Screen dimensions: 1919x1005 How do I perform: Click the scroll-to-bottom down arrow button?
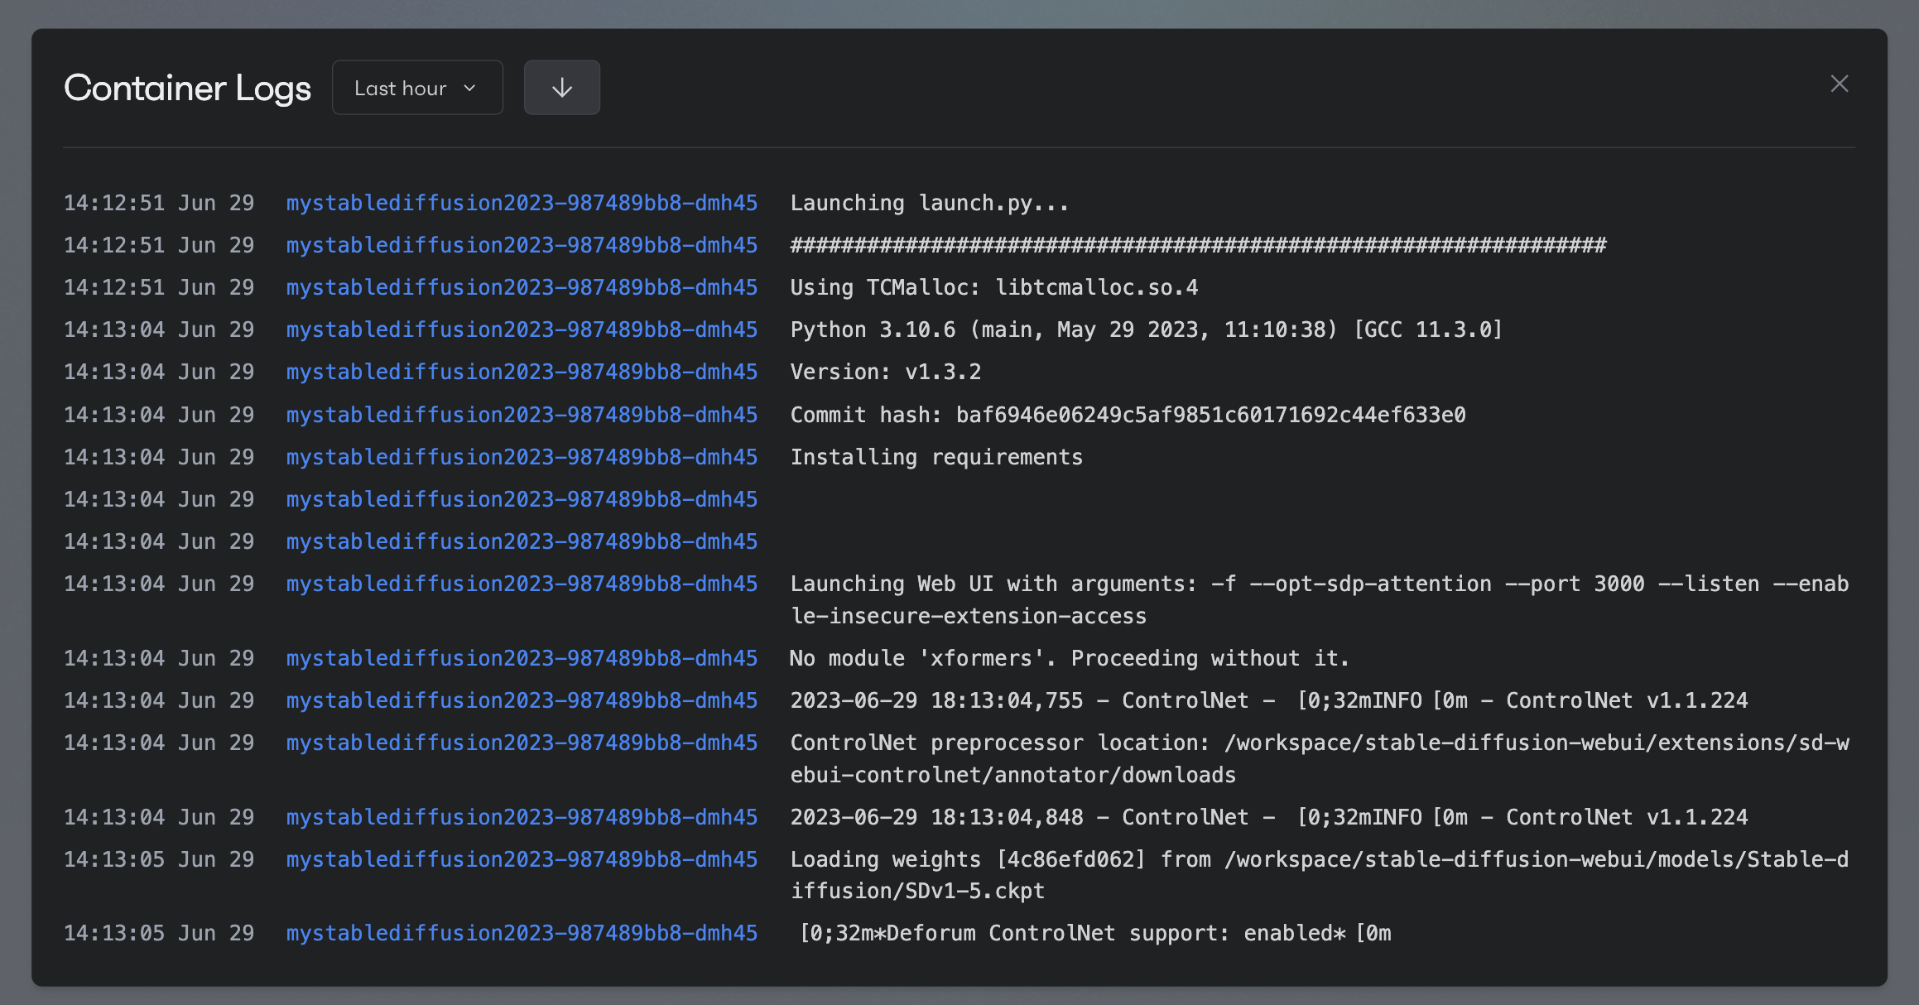point(561,88)
